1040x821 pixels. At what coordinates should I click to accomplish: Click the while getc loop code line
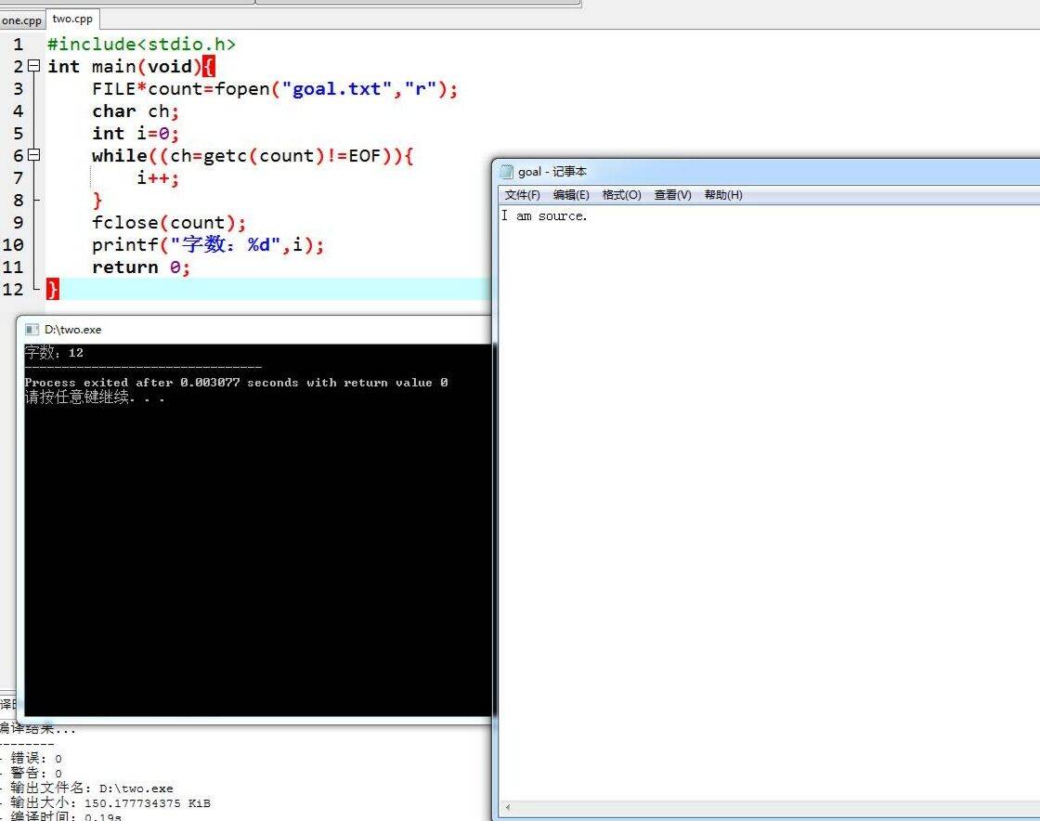[x=252, y=156]
